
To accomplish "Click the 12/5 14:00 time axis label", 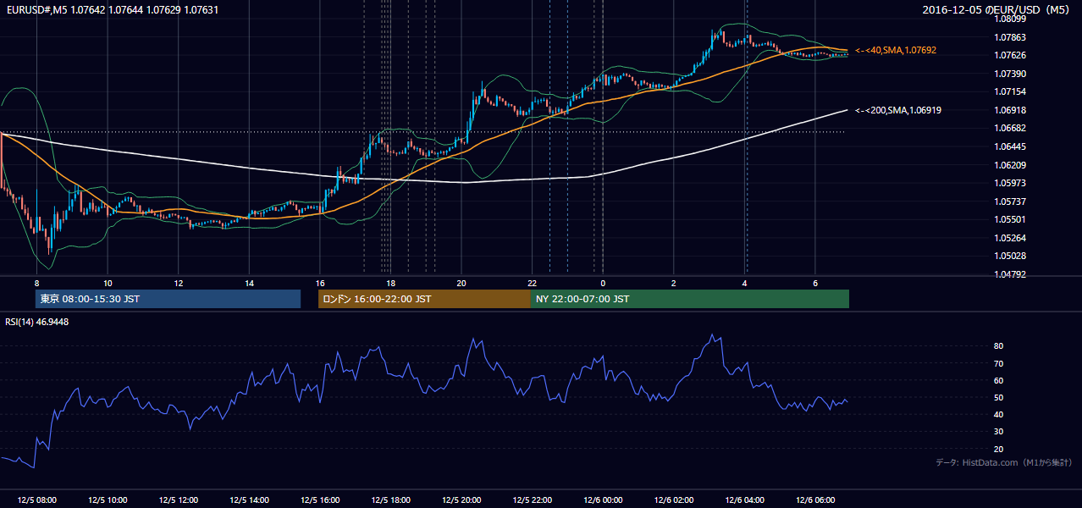I will pos(249,500).
